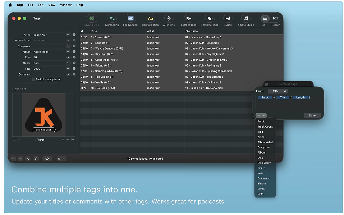Image resolution: width=344 pixels, height=215 pixels.
Task: Expand the Artist field dropdown
Action: point(68,35)
